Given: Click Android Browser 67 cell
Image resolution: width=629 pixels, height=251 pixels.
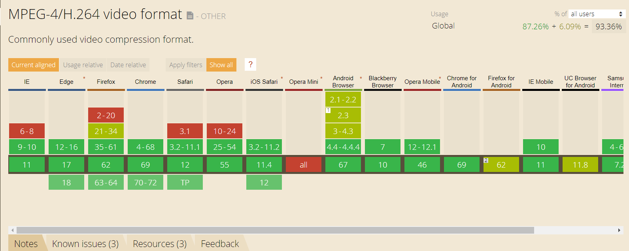Looking at the screenshot, I should click(343, 164).
